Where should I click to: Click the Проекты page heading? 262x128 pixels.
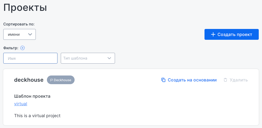tap(25, 8)
